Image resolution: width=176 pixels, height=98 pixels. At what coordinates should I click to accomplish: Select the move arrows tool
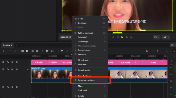click(x=67, y=51)
